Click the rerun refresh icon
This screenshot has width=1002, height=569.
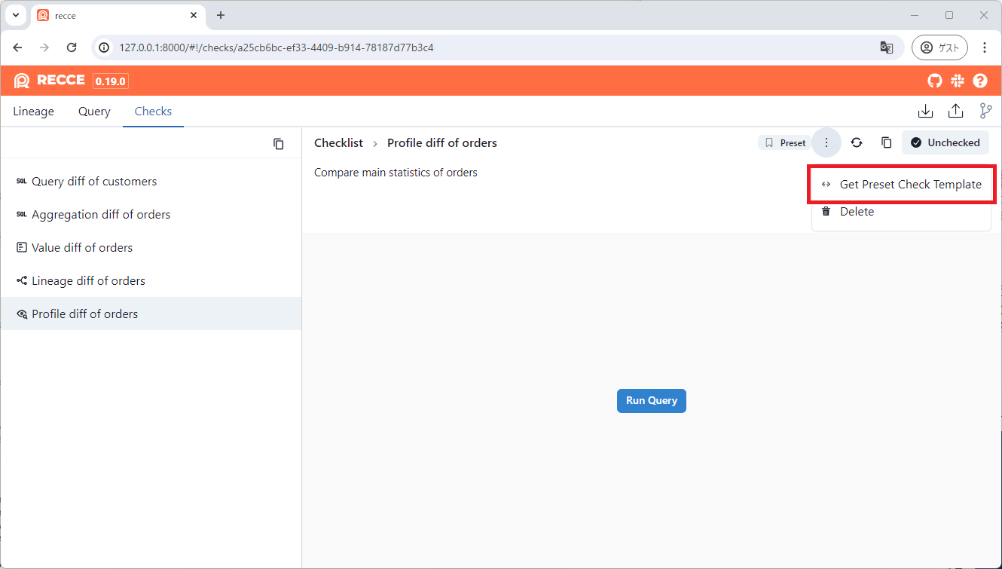coord(857,142)
